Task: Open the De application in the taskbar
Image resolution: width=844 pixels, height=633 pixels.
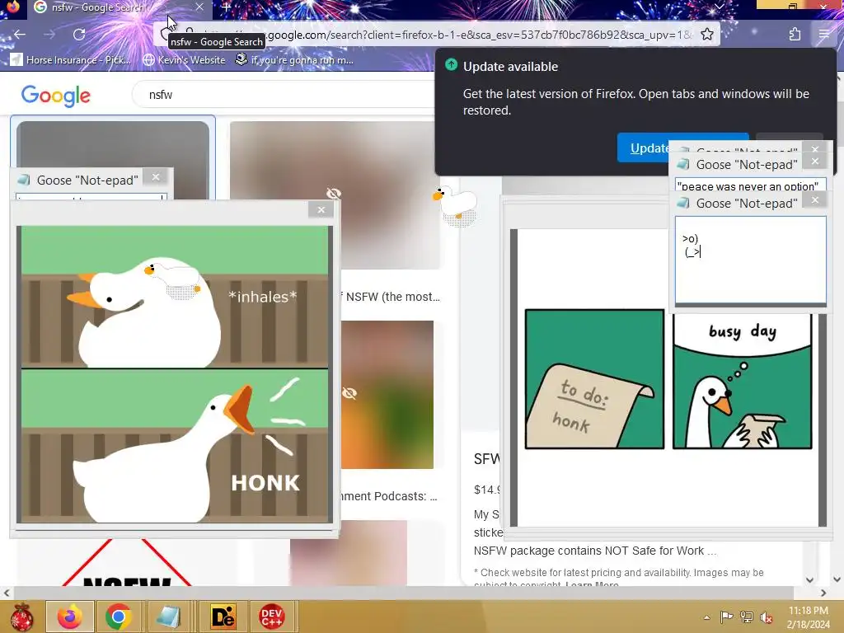Action: click(223, 617)
